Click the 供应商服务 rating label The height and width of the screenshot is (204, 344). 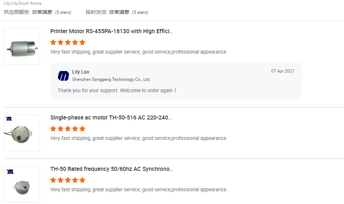coord(17,12)
